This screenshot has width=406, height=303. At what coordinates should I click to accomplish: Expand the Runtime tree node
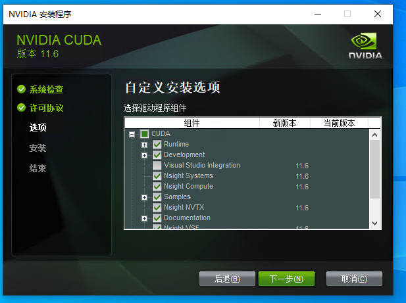145,145
